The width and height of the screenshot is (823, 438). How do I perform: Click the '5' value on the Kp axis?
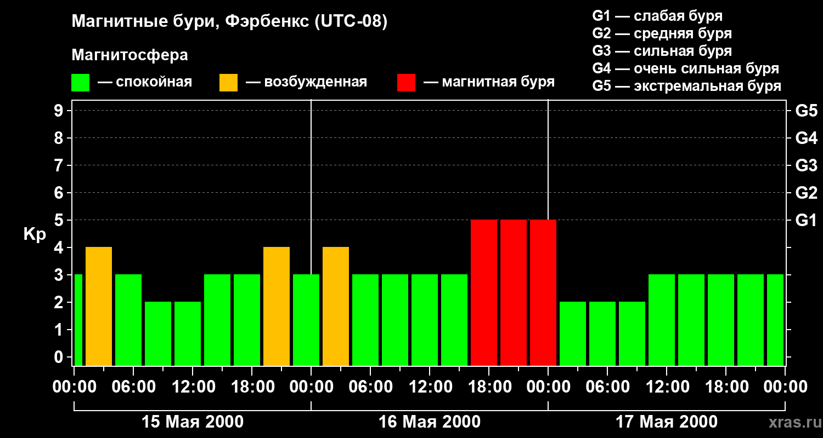(x=60, y=220)
